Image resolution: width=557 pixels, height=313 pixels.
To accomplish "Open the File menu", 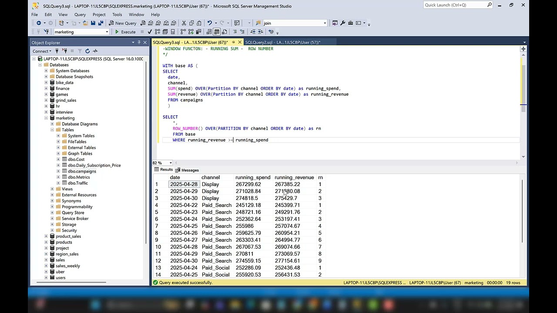I will point(34,14).
